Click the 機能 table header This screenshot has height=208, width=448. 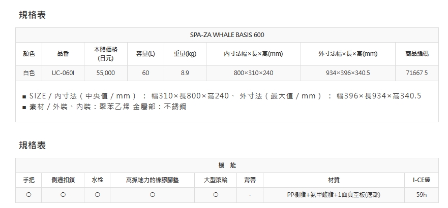click(227, 165)
